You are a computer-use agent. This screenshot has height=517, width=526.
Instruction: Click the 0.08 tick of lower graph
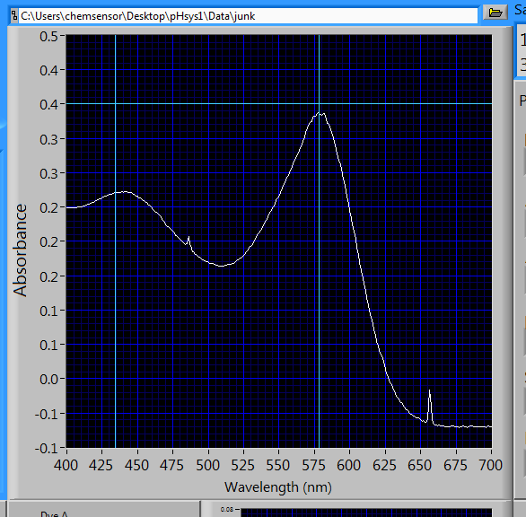pos(227,509)
